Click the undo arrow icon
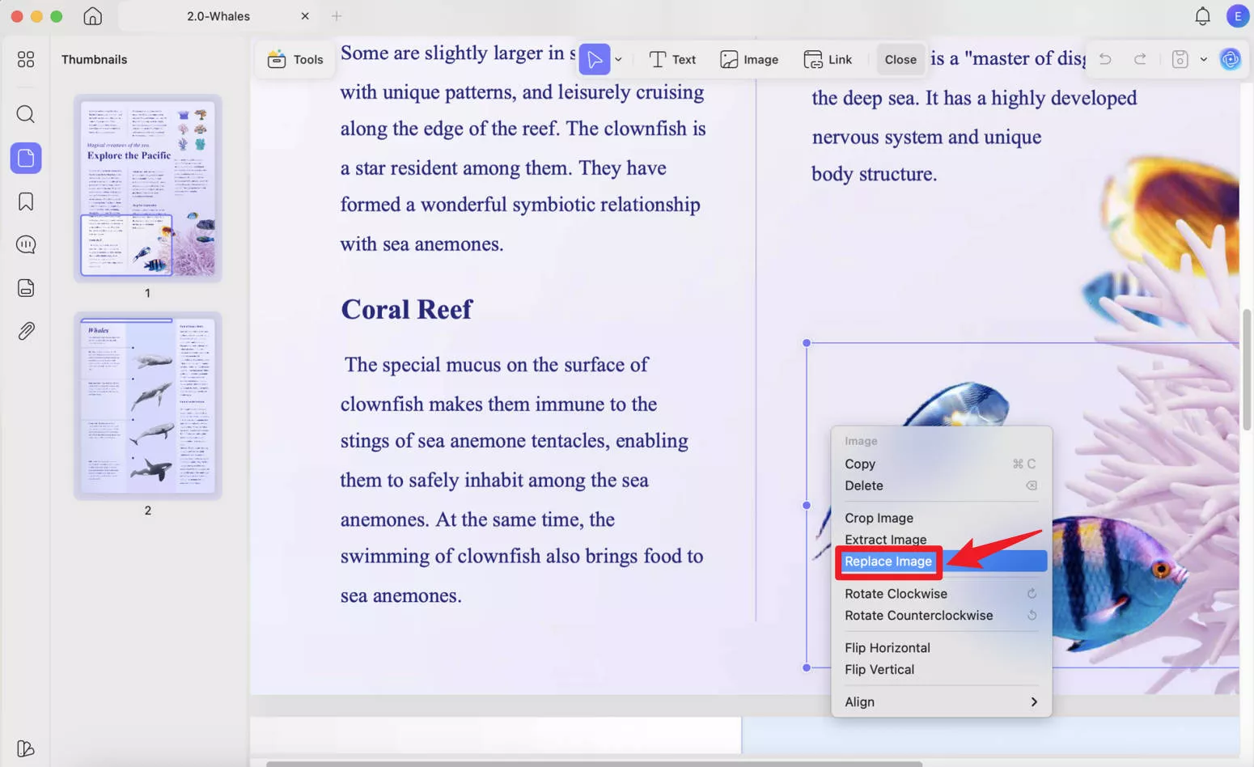Viewport: 1254px width, 767px height. tap(1105, 59)
